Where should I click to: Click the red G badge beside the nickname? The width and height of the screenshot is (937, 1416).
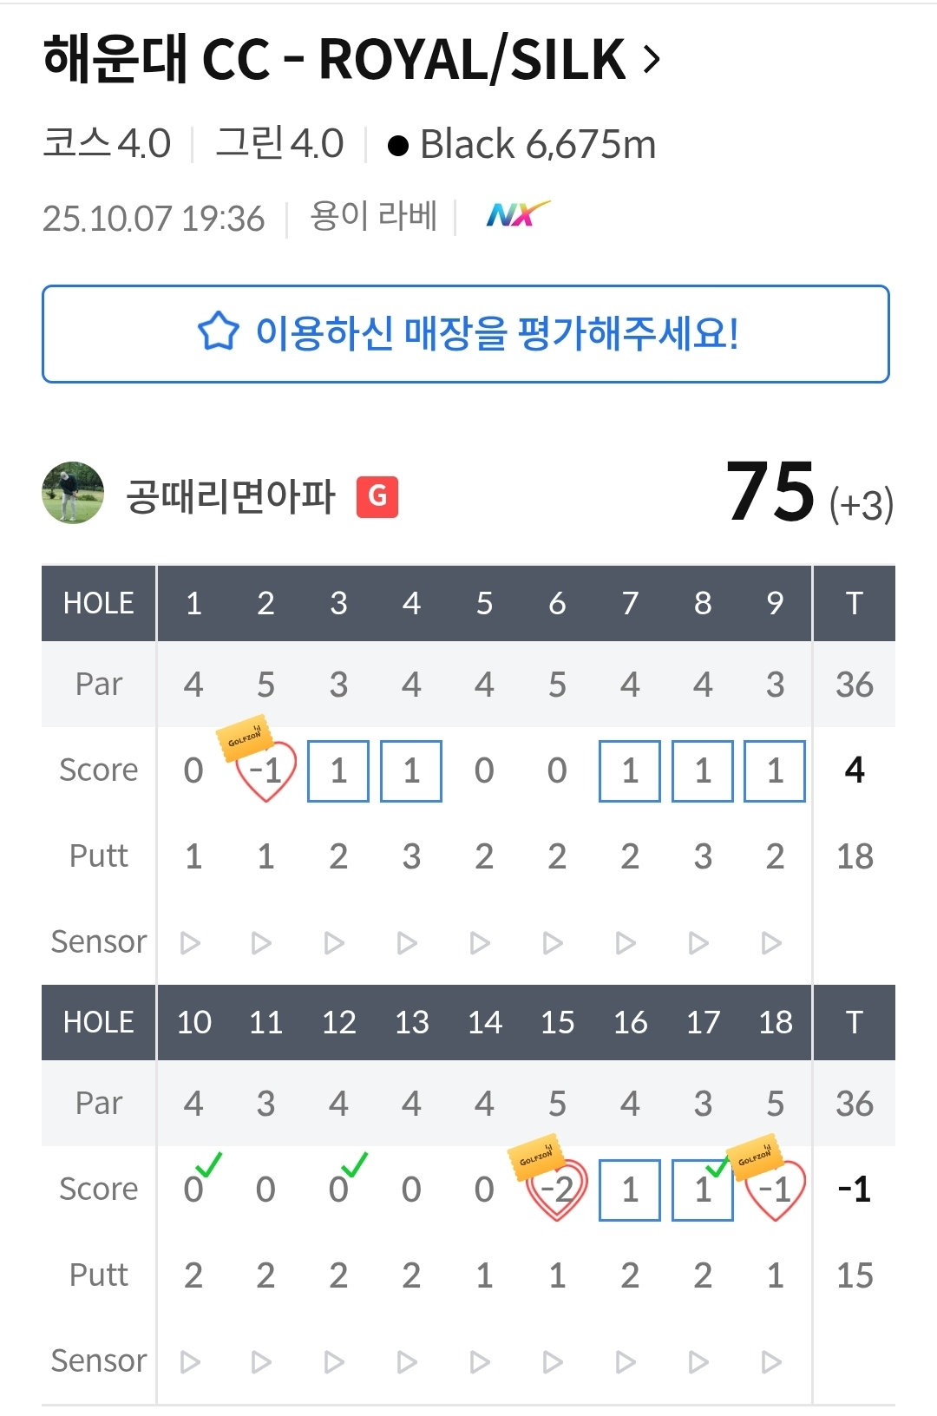click(x=377, y=496)
